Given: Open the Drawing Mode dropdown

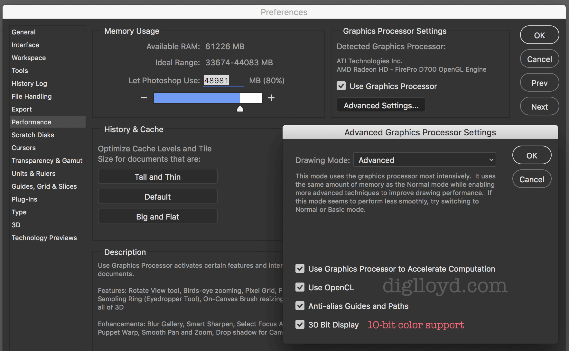Looking at the screenshot, I should (x=425, y=160).
